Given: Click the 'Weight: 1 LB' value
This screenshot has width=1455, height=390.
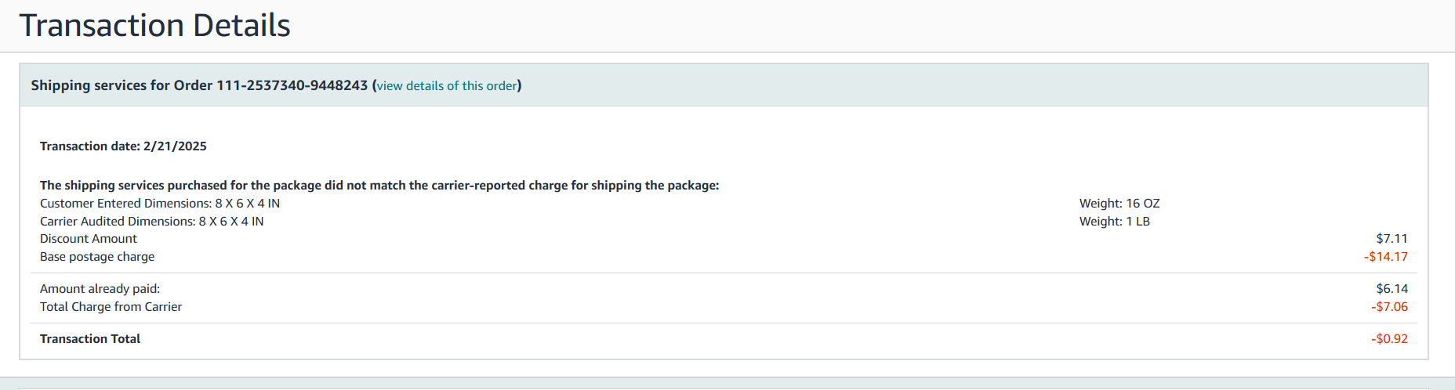Looking at the screenshot, I should [x=1115, y=222].
